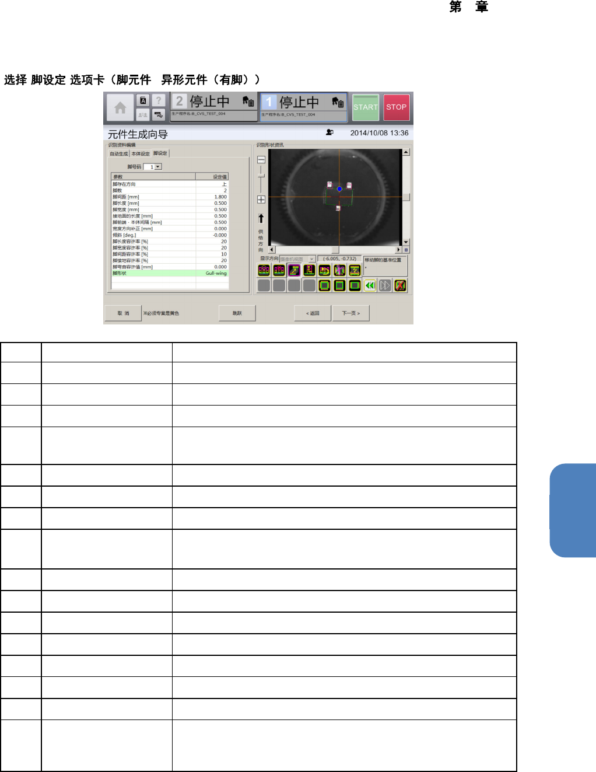Click the 取消 cancel button
Screen dimensions: 596x772
coord(123,313)
